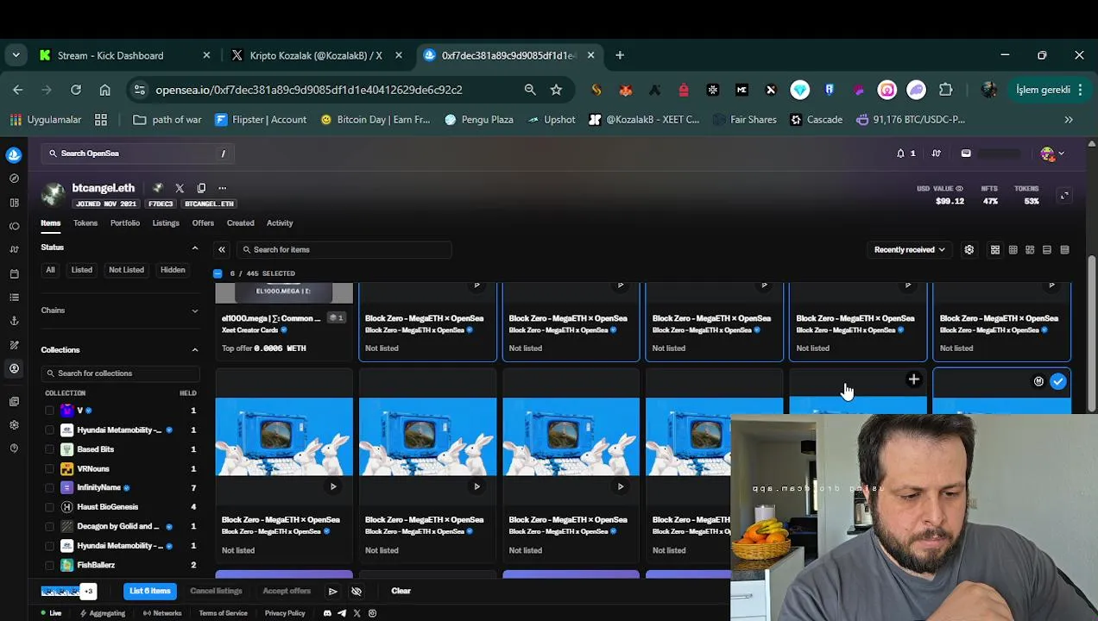Click the List 6 items button

(150, 592)
